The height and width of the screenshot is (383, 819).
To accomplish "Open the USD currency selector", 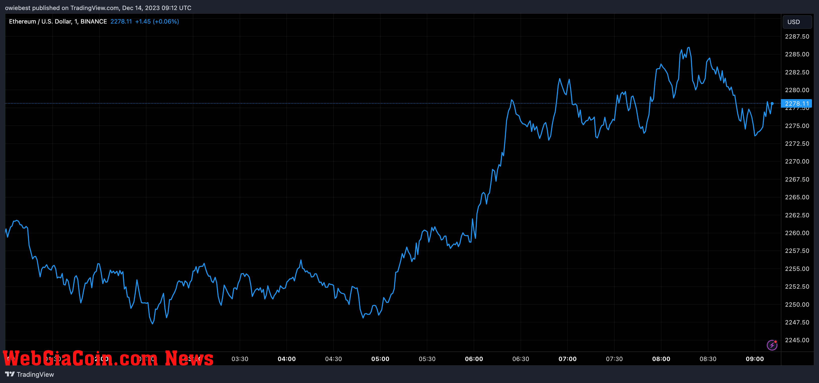I will (x=797, y=22).
